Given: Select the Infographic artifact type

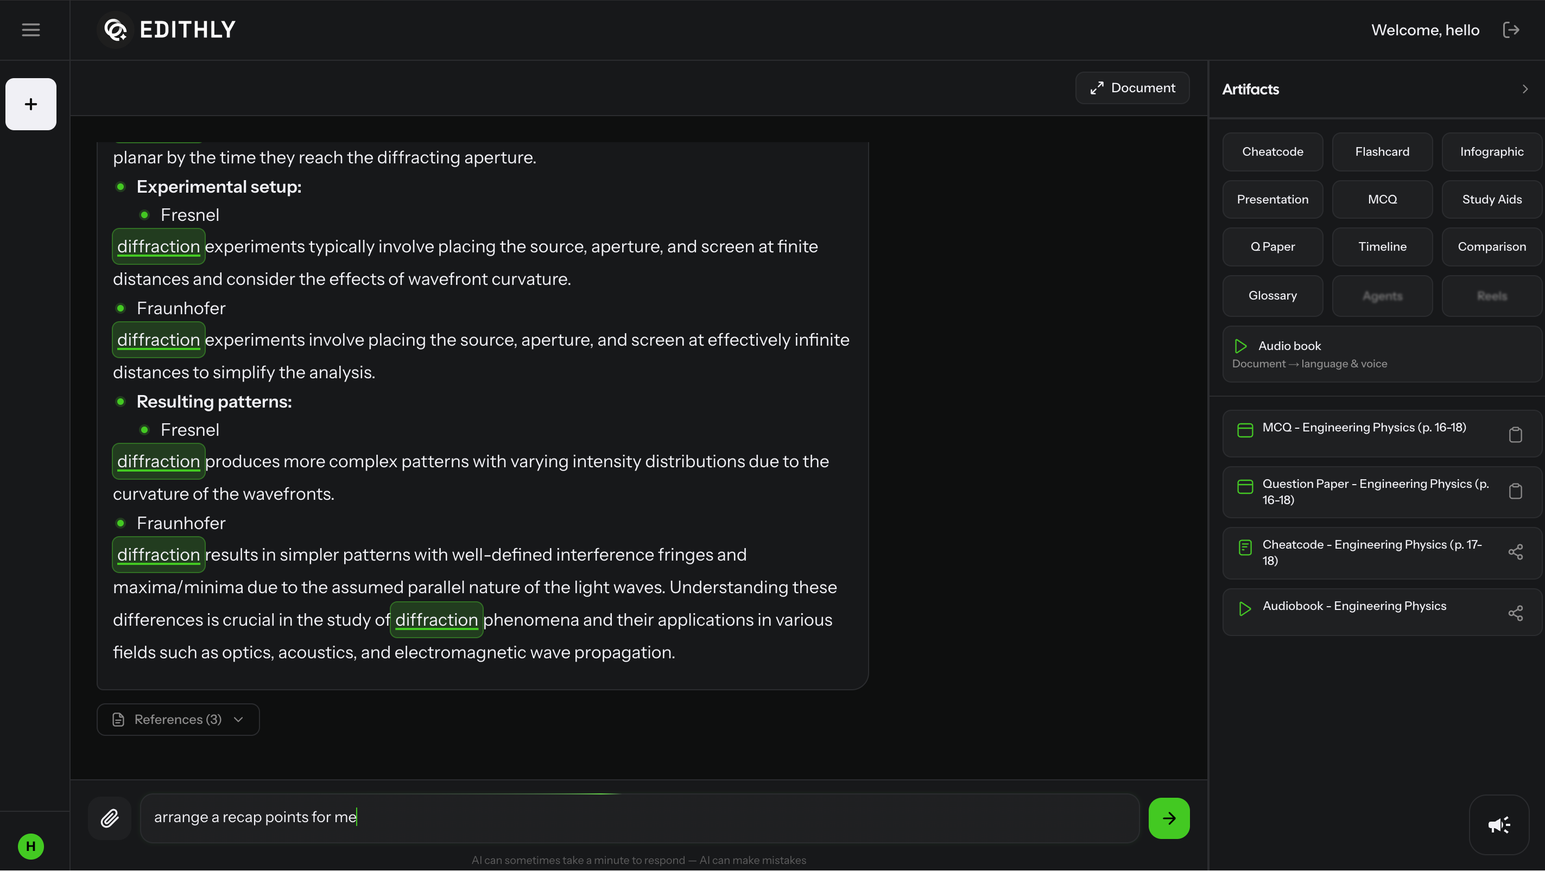Looking at the screenshot, I should [x=1492, y=152].
